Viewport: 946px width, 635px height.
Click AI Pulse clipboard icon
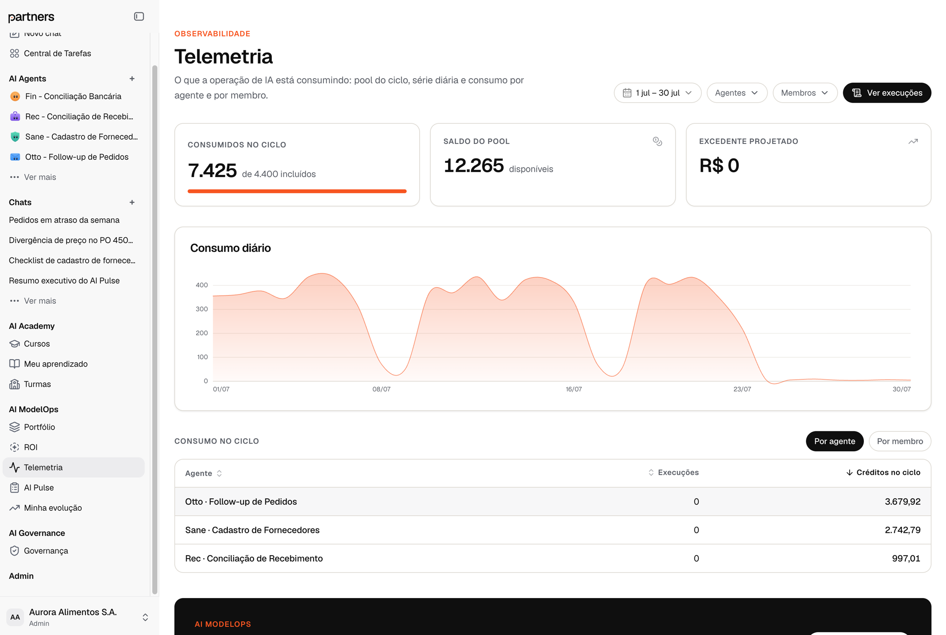(15, 488)
